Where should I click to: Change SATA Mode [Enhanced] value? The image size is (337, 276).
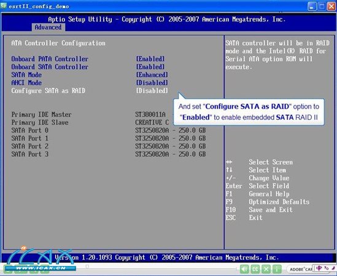tap(152, 75)
